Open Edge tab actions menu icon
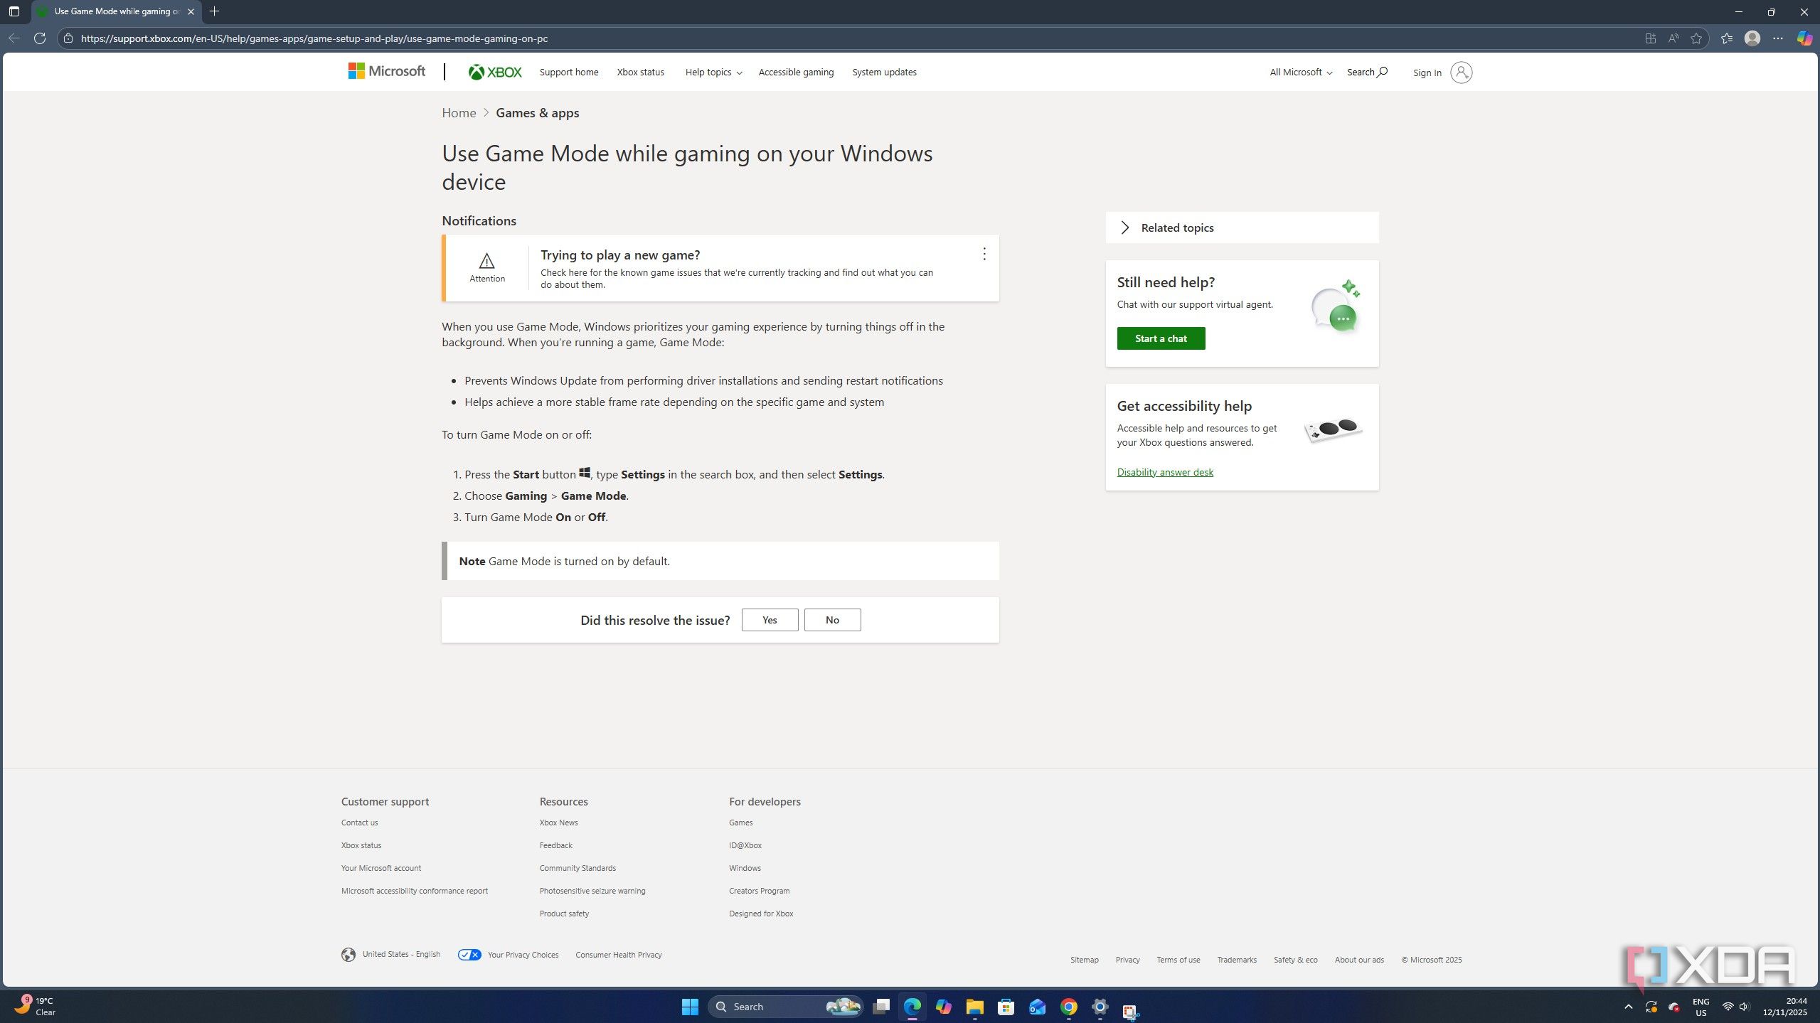This screenshot has width=1820, height=1023. coord(14,11)
